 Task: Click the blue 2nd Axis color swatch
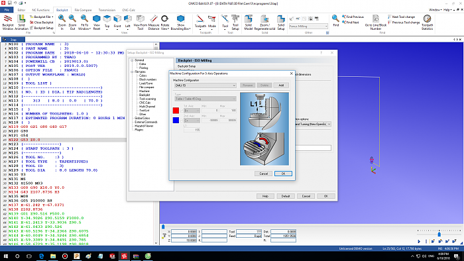[x=176, y=120]
